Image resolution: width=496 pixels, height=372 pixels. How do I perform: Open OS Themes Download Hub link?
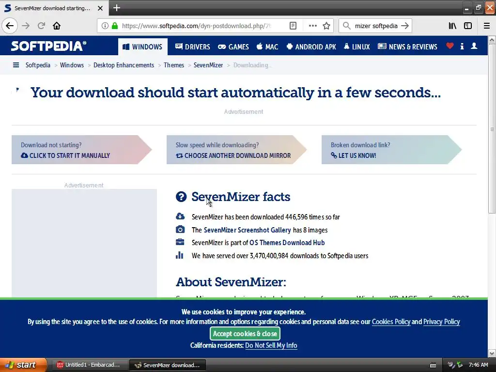pos(287,243)
